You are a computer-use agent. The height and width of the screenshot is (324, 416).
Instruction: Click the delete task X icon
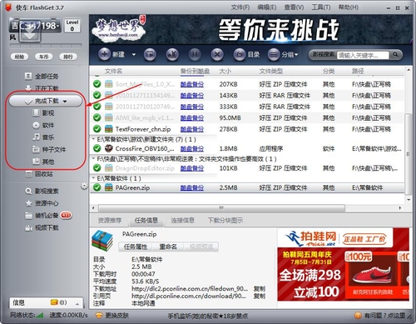click(217, 54)
